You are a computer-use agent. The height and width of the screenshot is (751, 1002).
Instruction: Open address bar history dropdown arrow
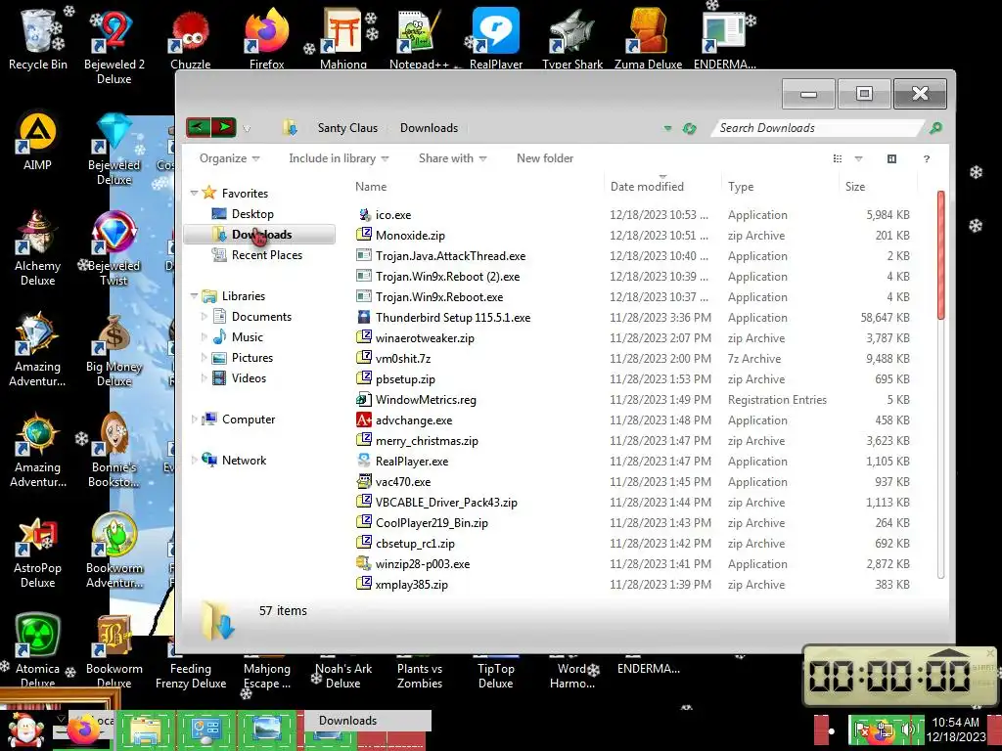(667, 128)
